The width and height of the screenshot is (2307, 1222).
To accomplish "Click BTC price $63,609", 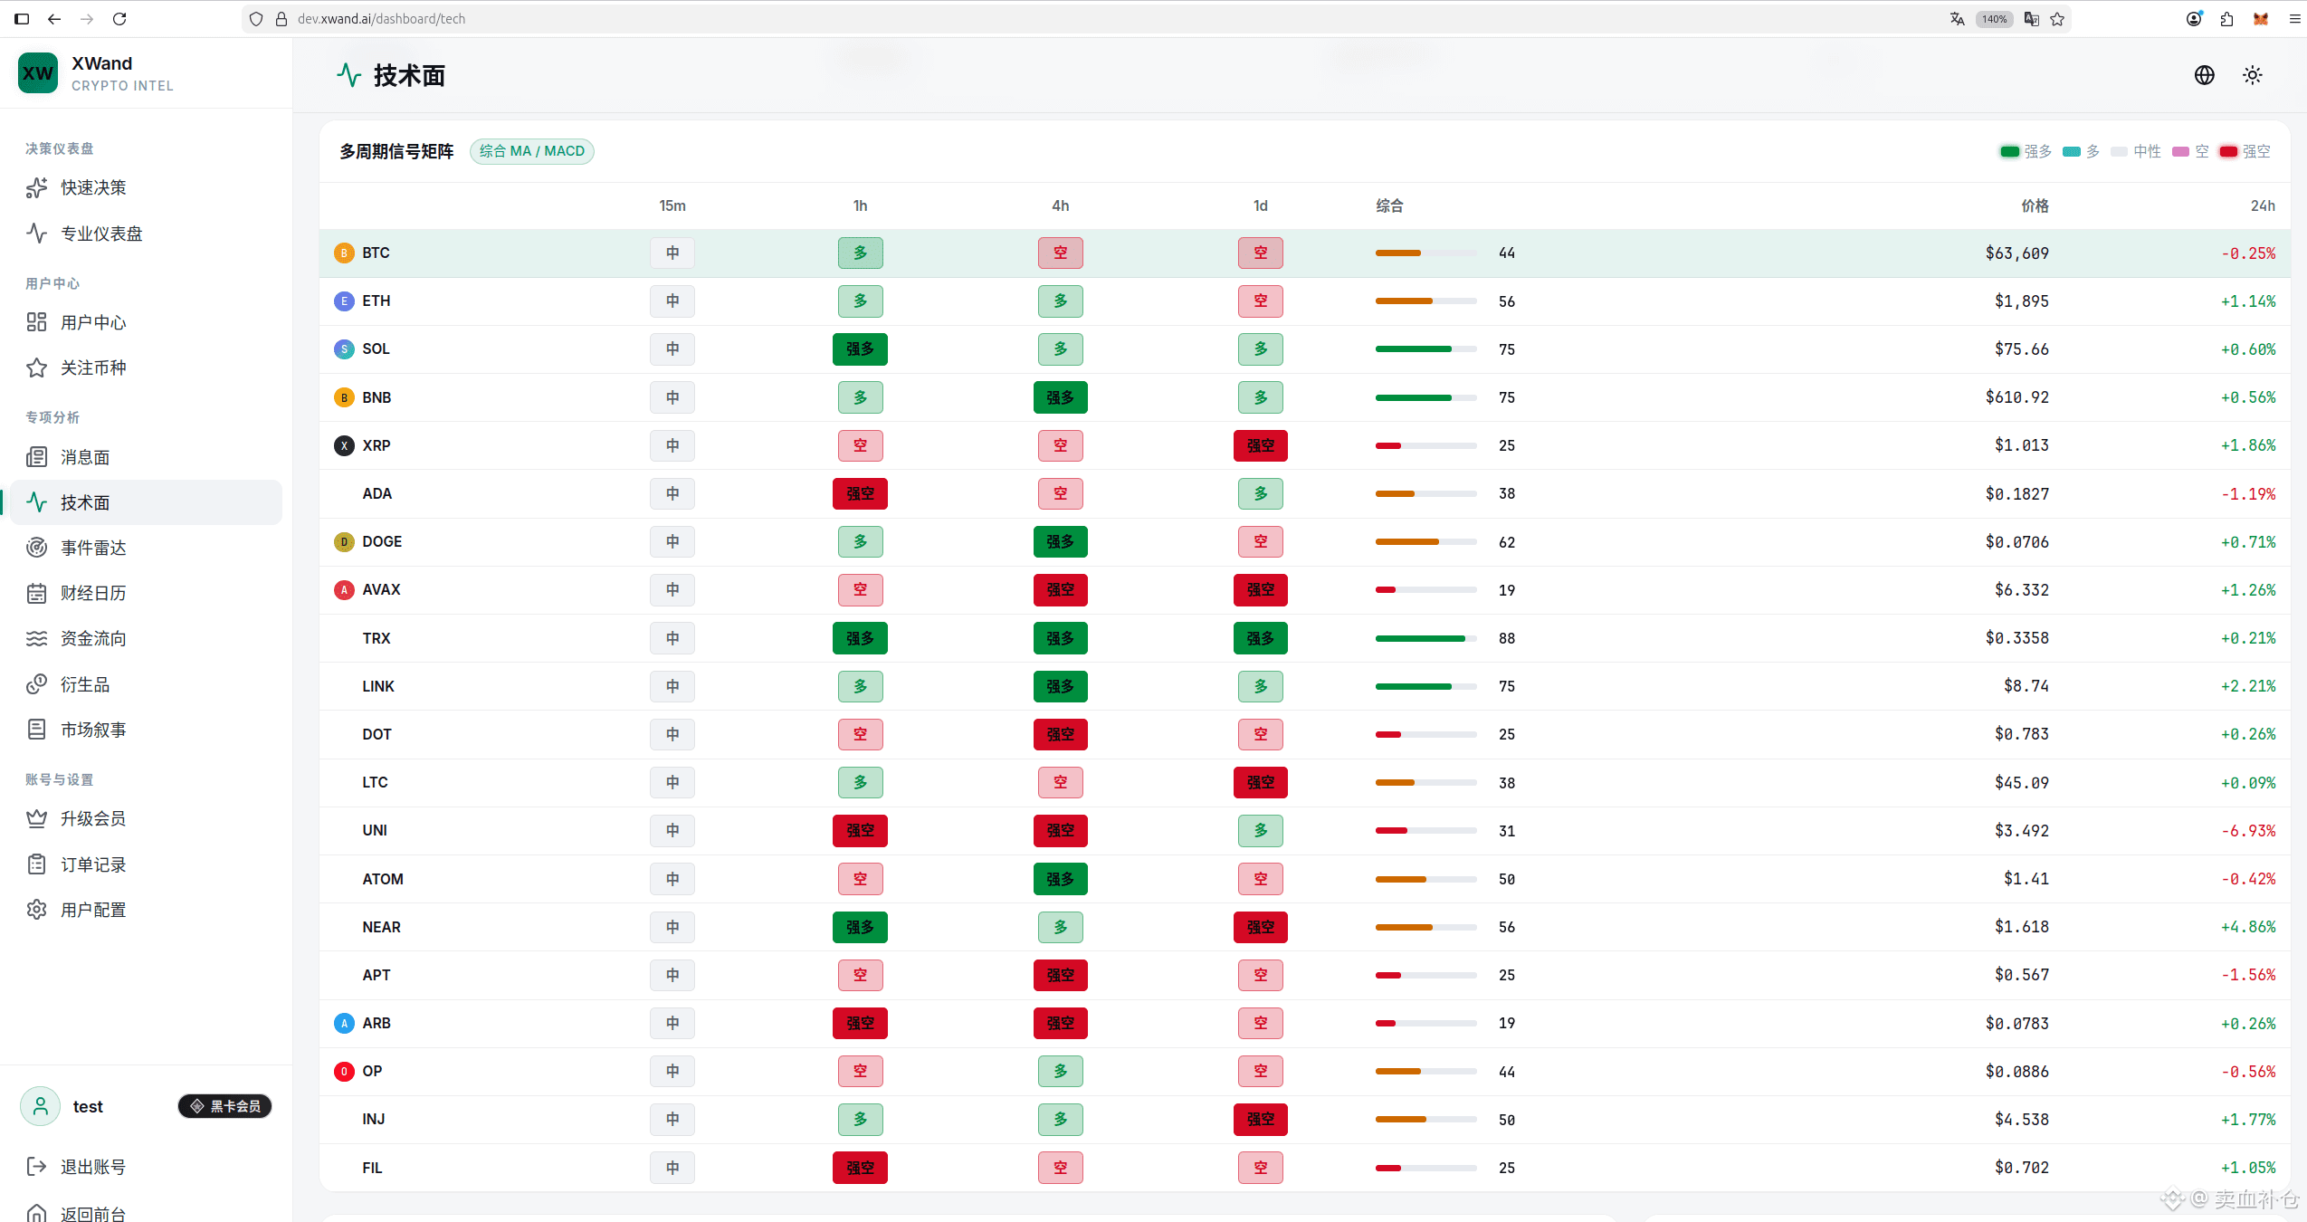I will [x=2017, y=253].
